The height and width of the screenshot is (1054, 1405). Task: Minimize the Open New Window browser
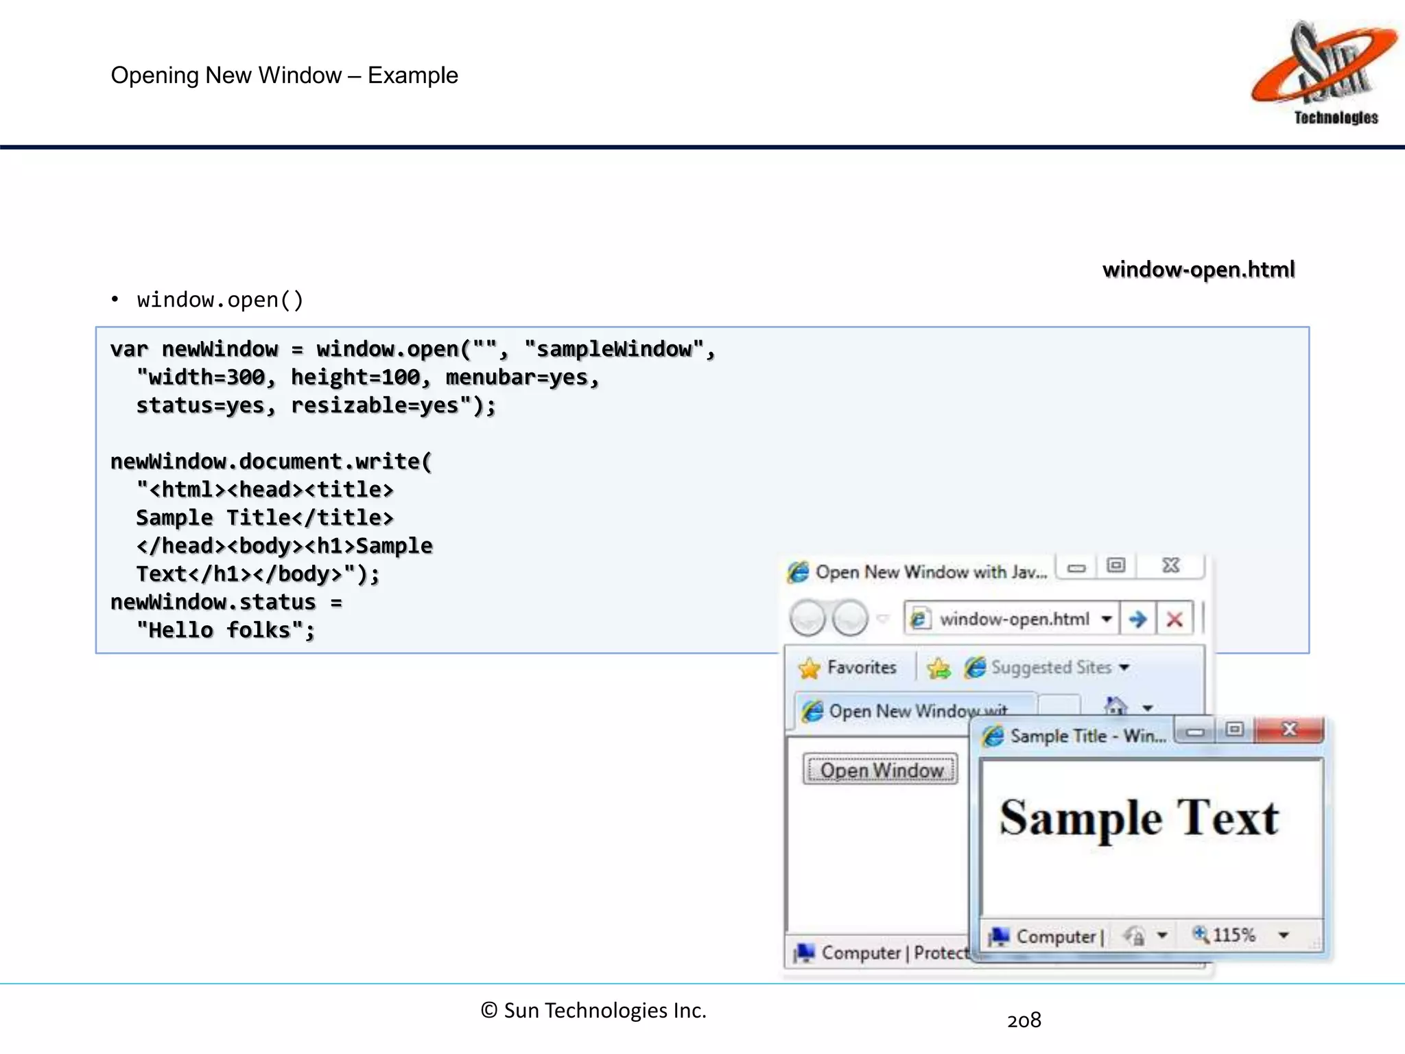(x=1076, y=567)
